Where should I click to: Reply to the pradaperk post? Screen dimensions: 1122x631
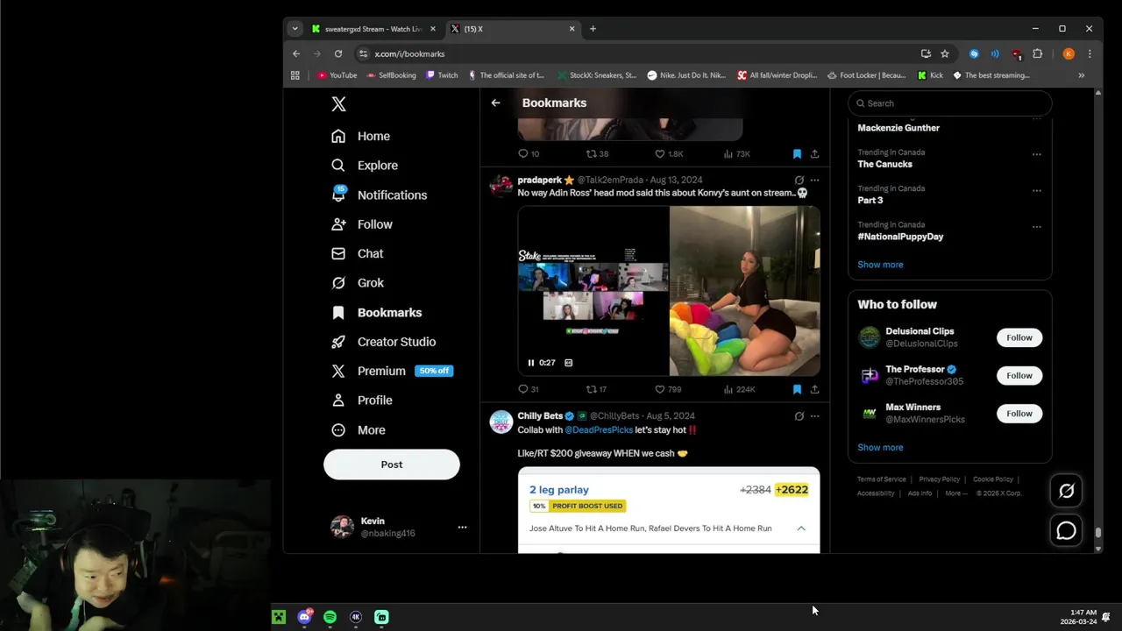(528, 389)
